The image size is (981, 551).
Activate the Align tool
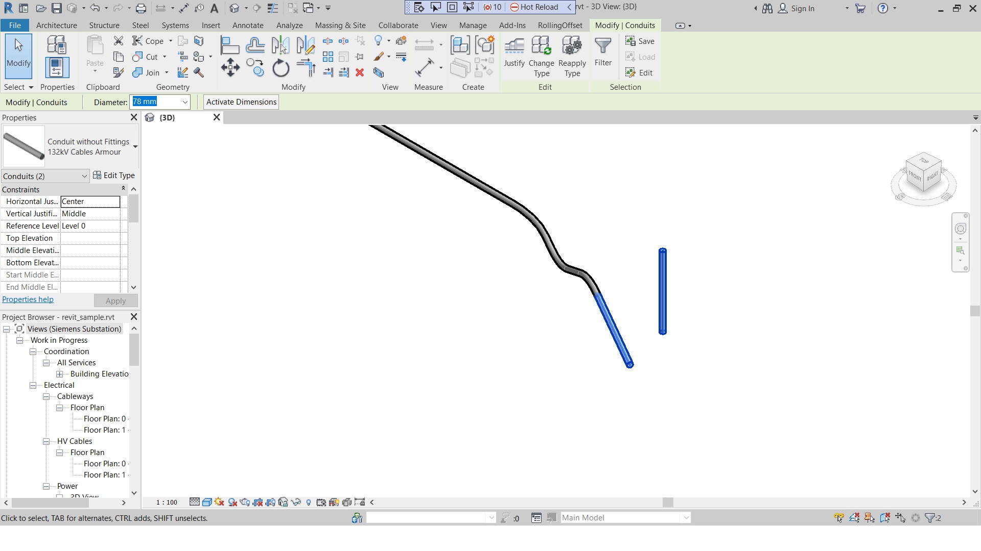click(x=229, y=45)
